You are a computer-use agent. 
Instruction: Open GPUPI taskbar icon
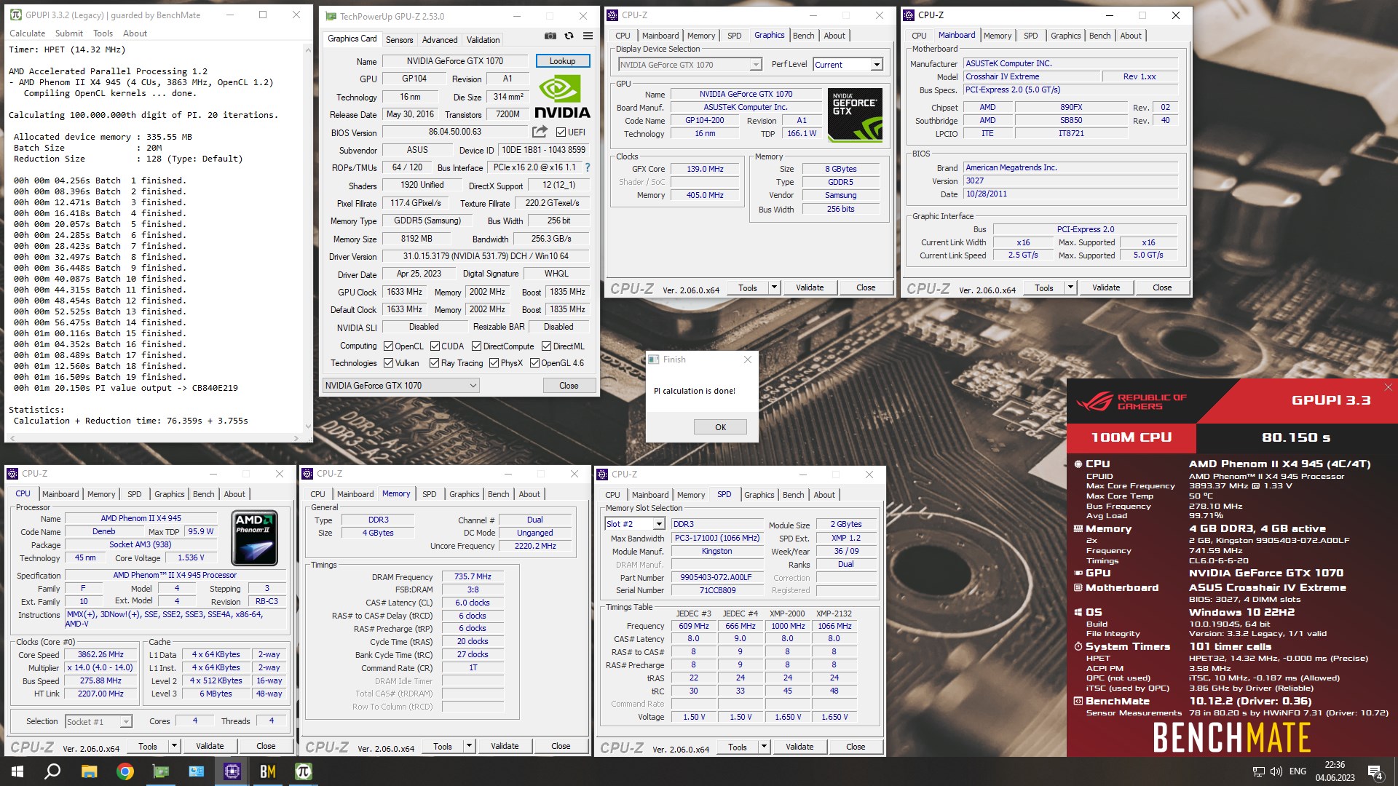point(304,771)
